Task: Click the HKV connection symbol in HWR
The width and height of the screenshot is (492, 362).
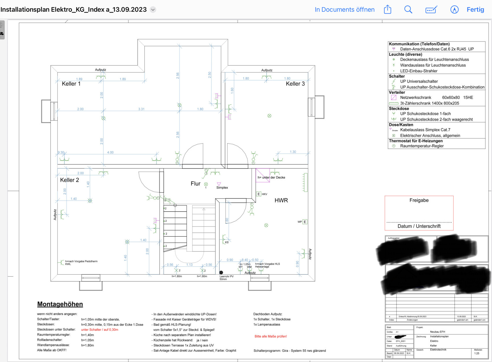Action: [259, 194]
